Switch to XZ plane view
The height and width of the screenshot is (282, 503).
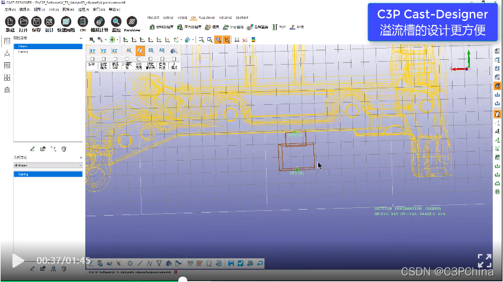point(114,51)
